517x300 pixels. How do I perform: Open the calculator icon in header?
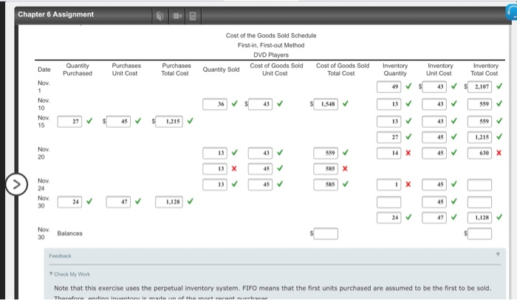(x=193, y=16)
